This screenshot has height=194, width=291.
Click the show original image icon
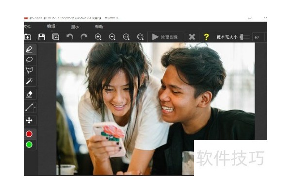56,37
